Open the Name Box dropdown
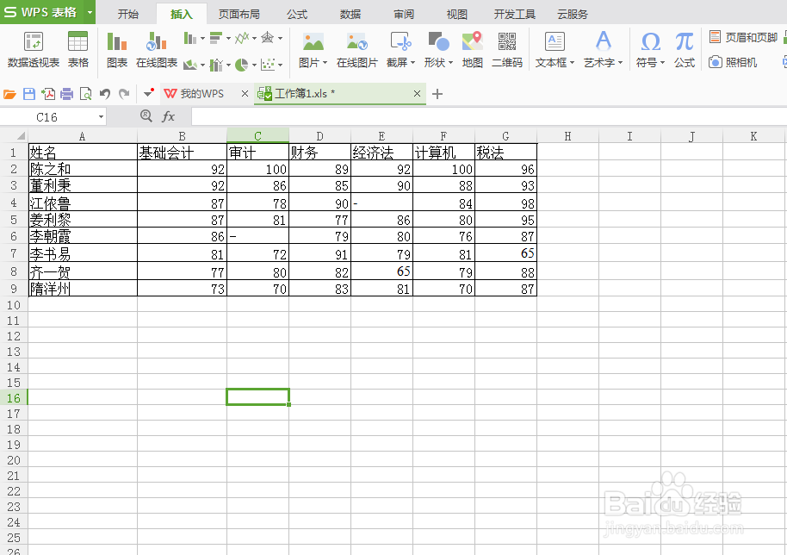Viewport: 787px width, 555px height. pyautogui.click(x=101, y=115)
